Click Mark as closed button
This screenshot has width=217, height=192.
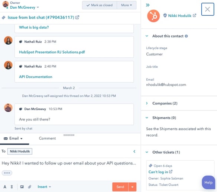(100, 5)
